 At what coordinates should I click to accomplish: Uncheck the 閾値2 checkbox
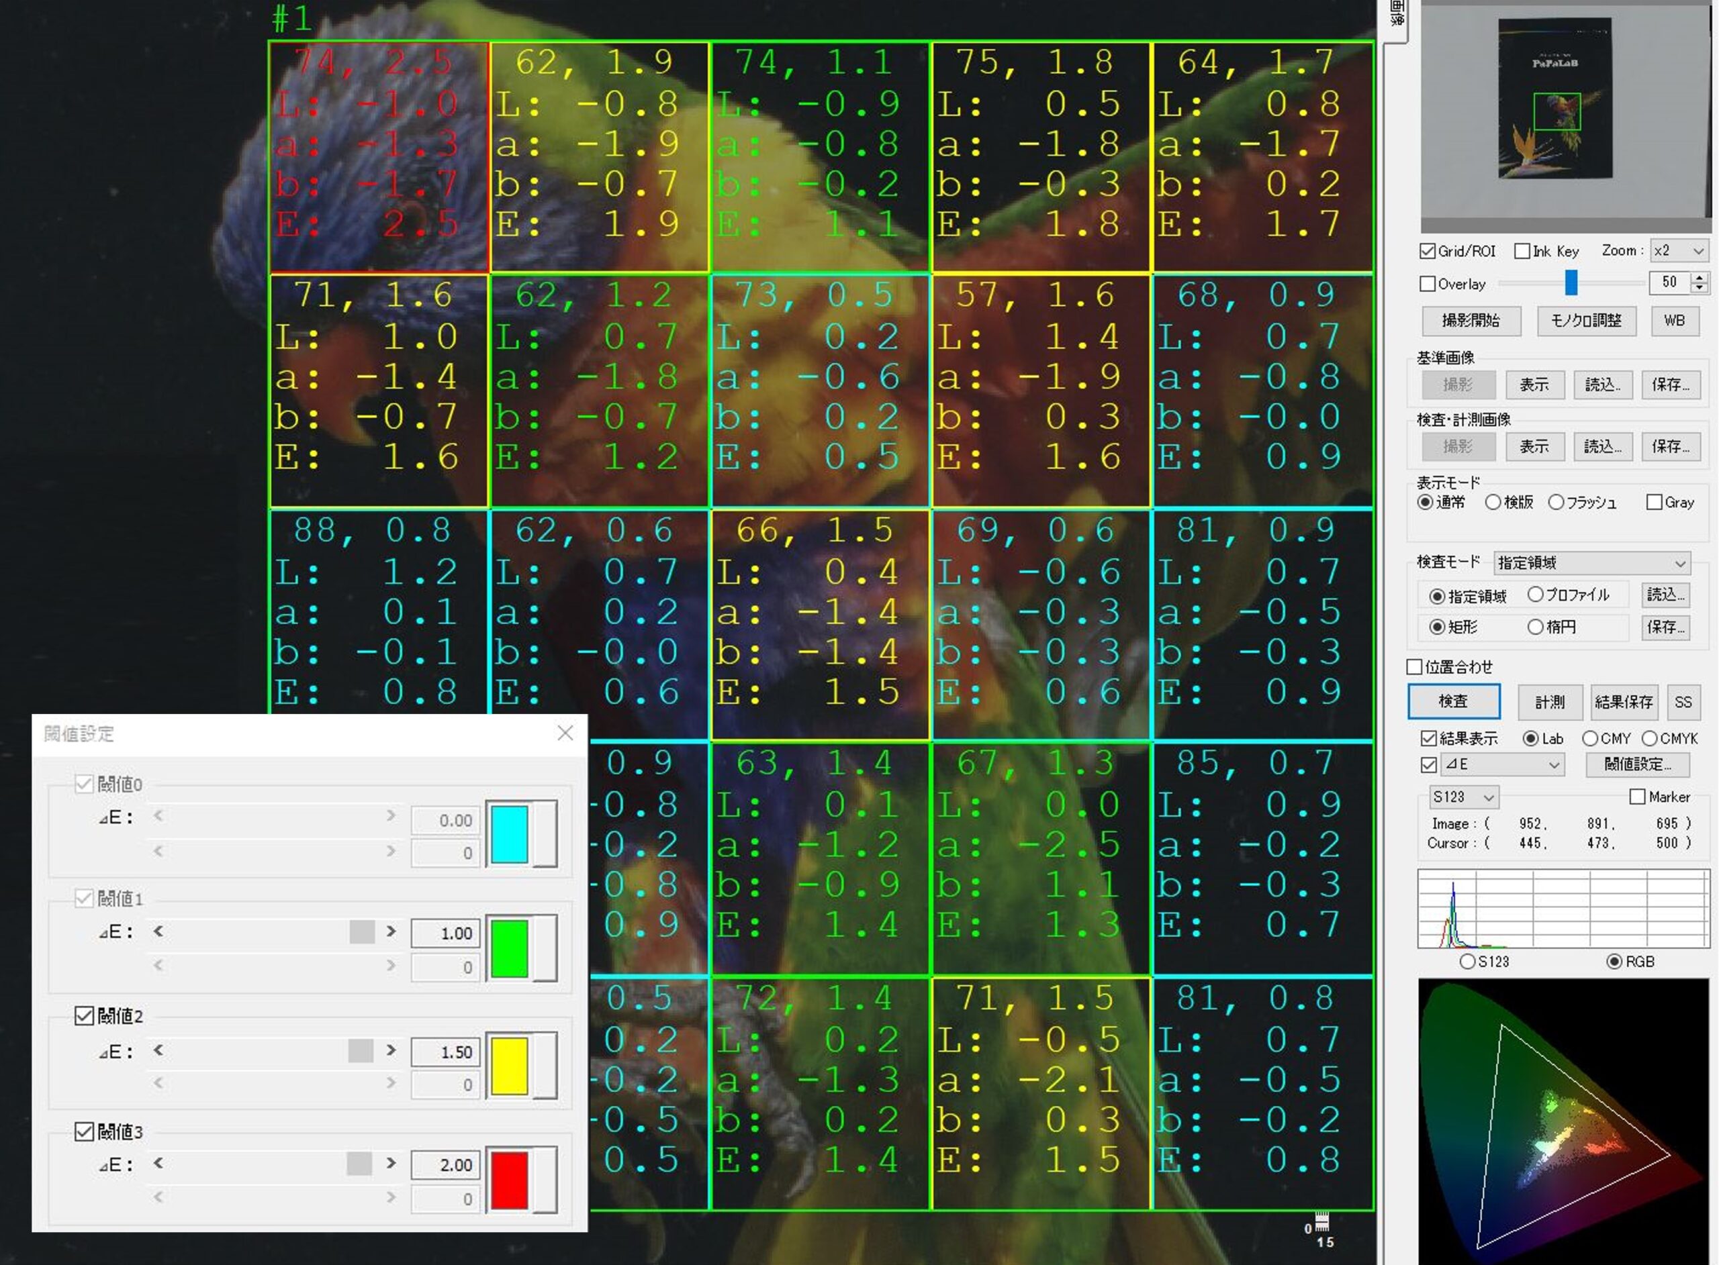pos(83,1016)
